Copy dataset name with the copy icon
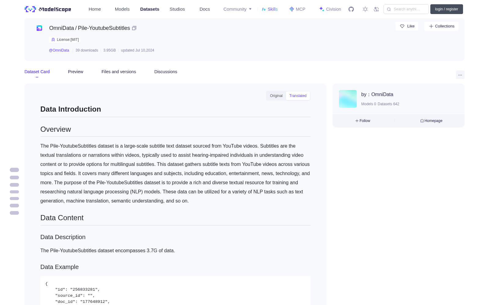Image resolution: width=489 pixels, height=305 pixels. pos(134,28)
